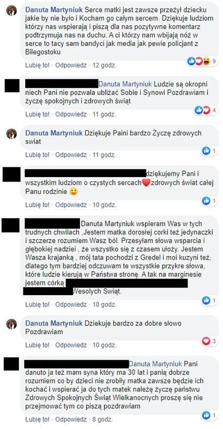Click like icon on 'czystych sercach' comment

pos(206,201)
